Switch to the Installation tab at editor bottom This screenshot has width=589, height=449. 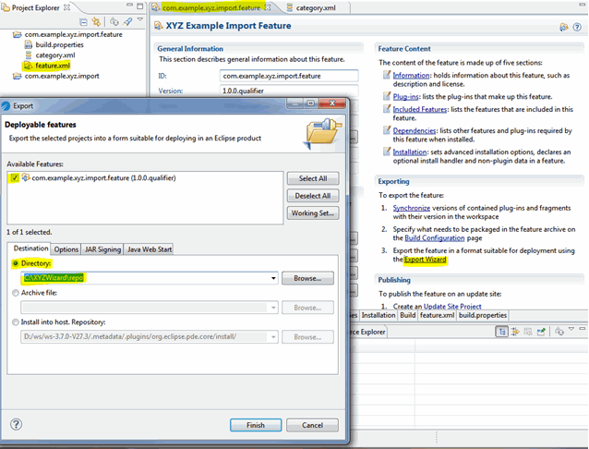click(379, 315)
